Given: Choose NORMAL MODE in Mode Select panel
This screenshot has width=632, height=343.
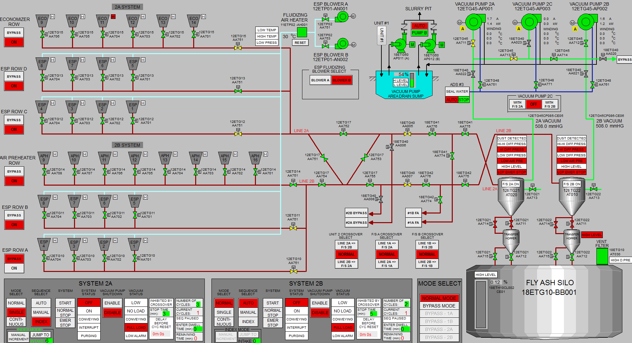Looking at the screenshot, I should (439, 298).
